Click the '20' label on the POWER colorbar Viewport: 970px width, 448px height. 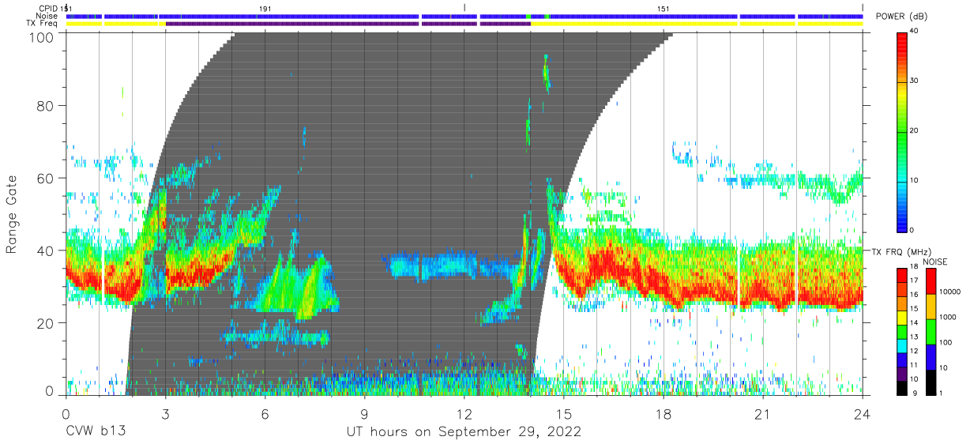coord(915,130)
